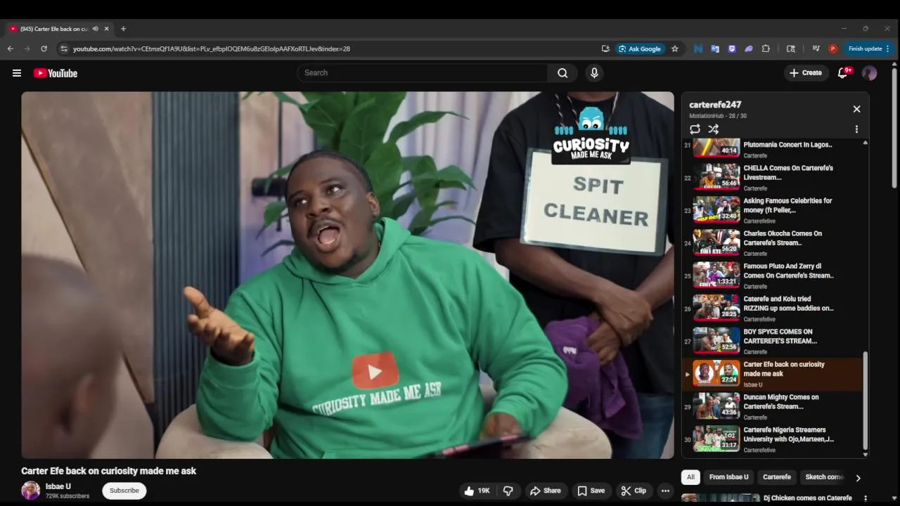The image size is (900, 506).
Task: Like the video (19K)
Action: [x=477, y=491]
